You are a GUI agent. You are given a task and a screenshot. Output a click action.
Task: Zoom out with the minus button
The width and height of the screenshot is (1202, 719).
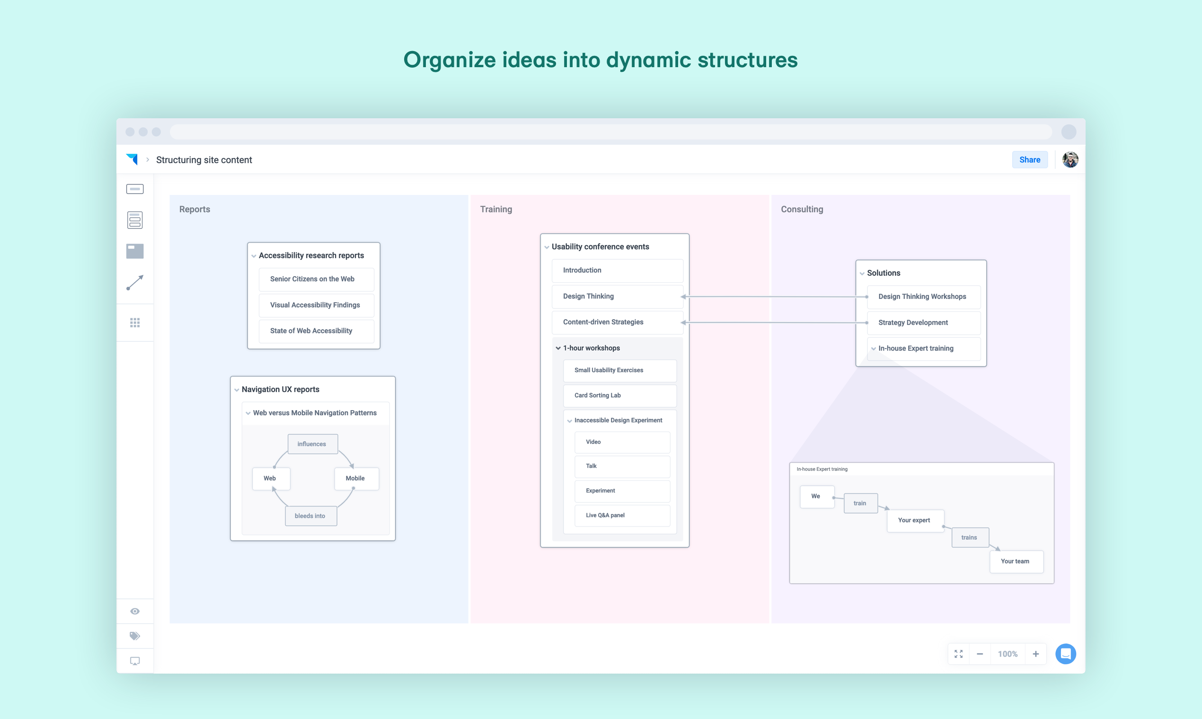tap(980, 654)
